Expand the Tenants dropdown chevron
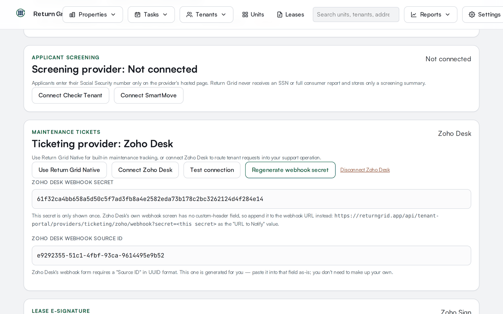Screen dimensions: 503x314 (224, 15)
